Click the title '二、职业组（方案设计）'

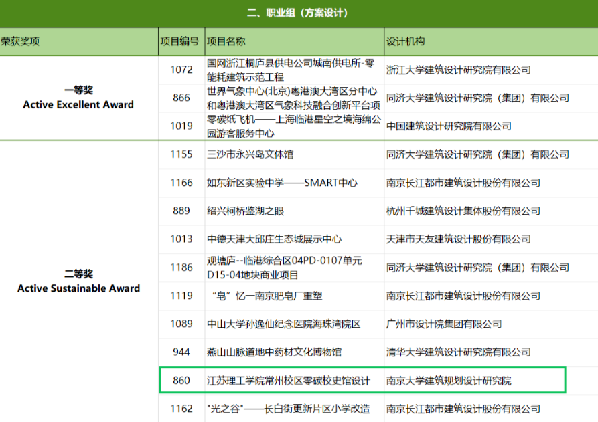click(297, 13)
